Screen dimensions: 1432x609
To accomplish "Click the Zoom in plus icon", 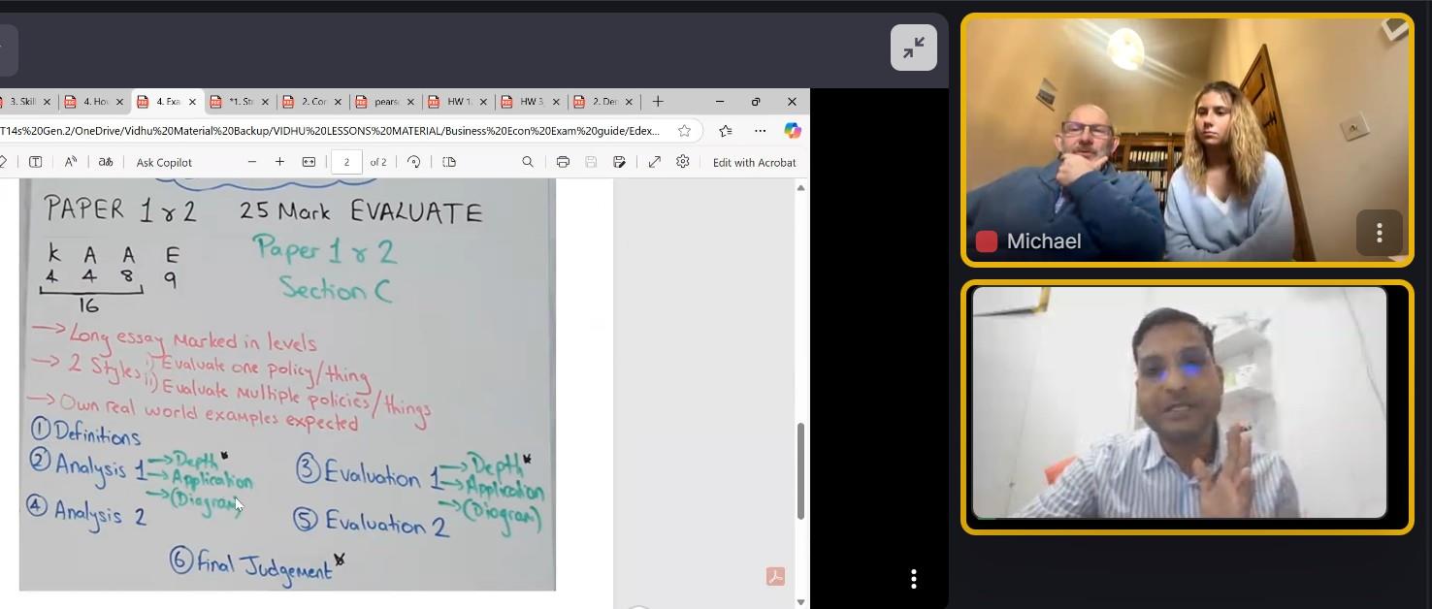I will (x=279, y=162).
